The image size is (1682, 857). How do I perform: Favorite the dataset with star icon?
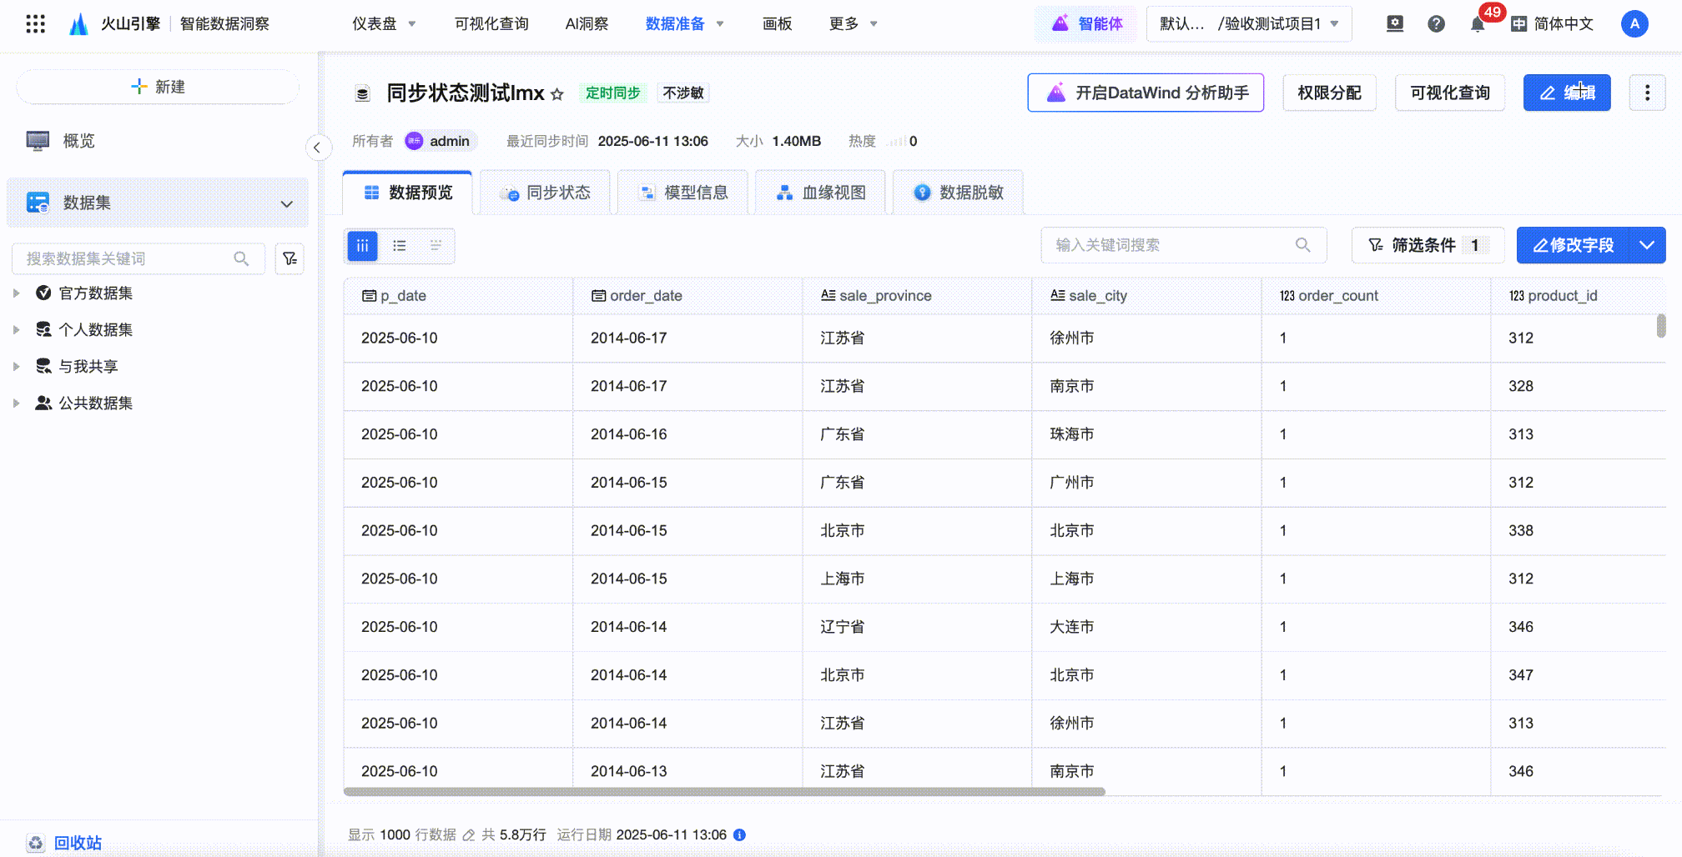click(557, 94)
